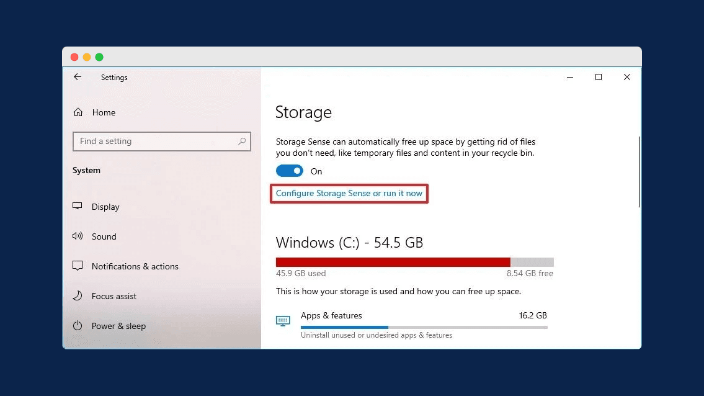Click the back arrow in Settings
This screenshot has width=704, height=396.
coord(78,77)
